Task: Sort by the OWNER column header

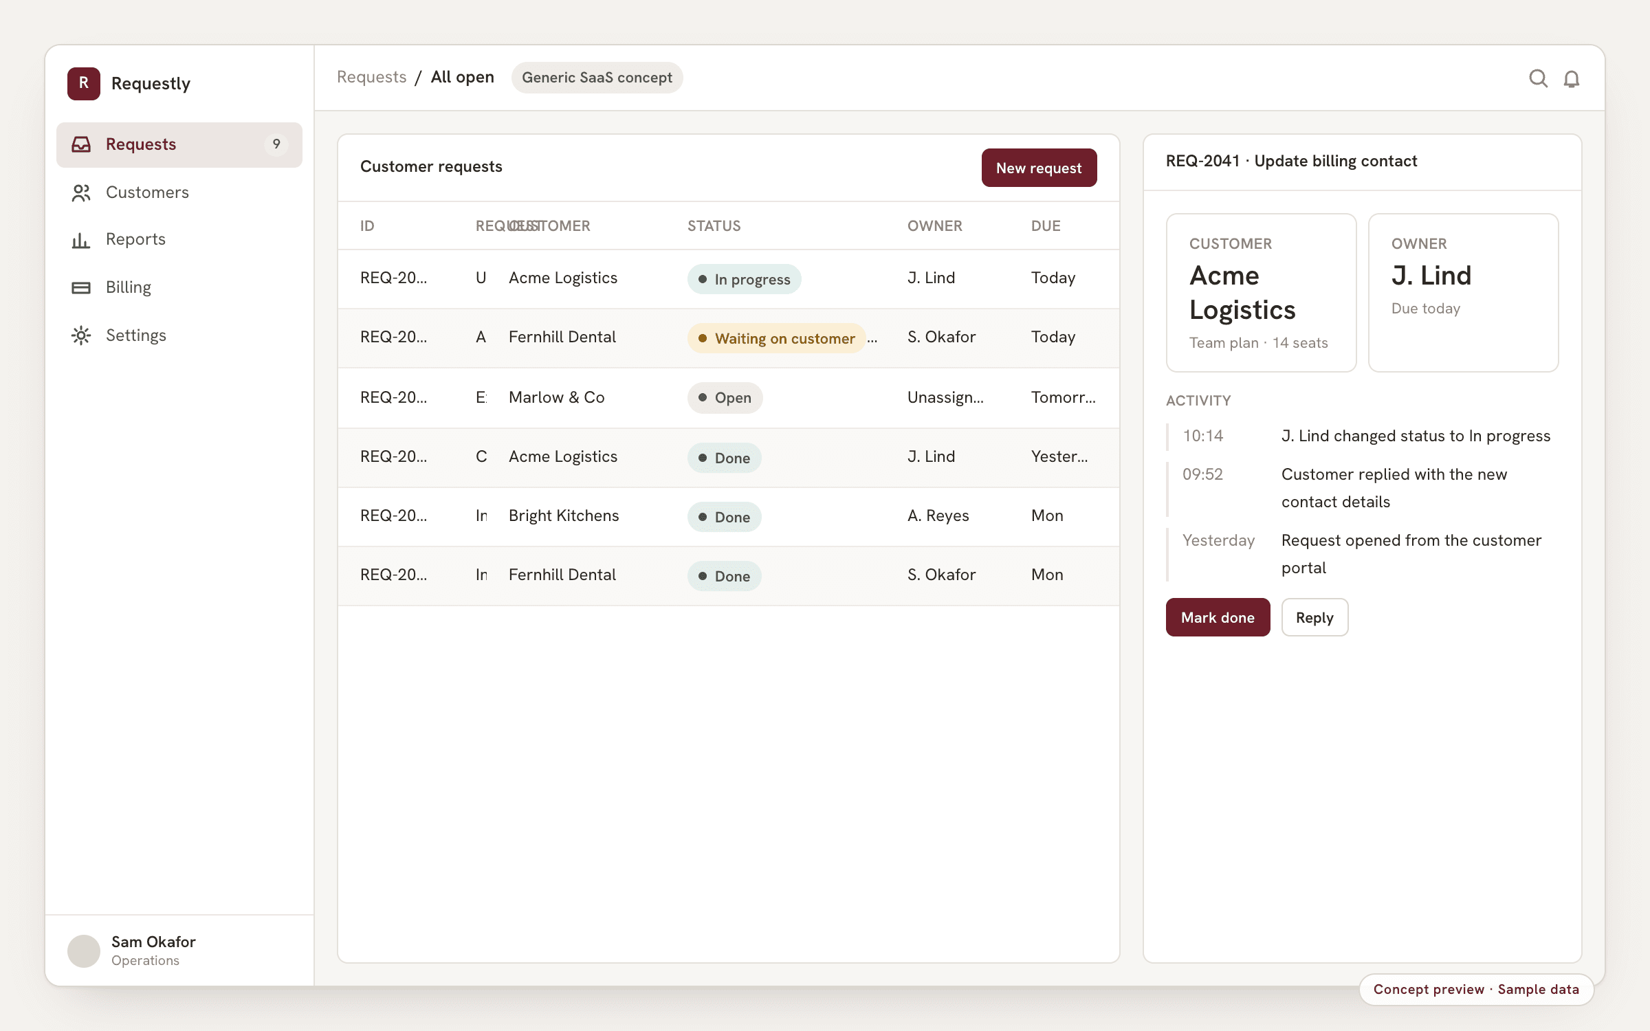Action: coord(934,226)
